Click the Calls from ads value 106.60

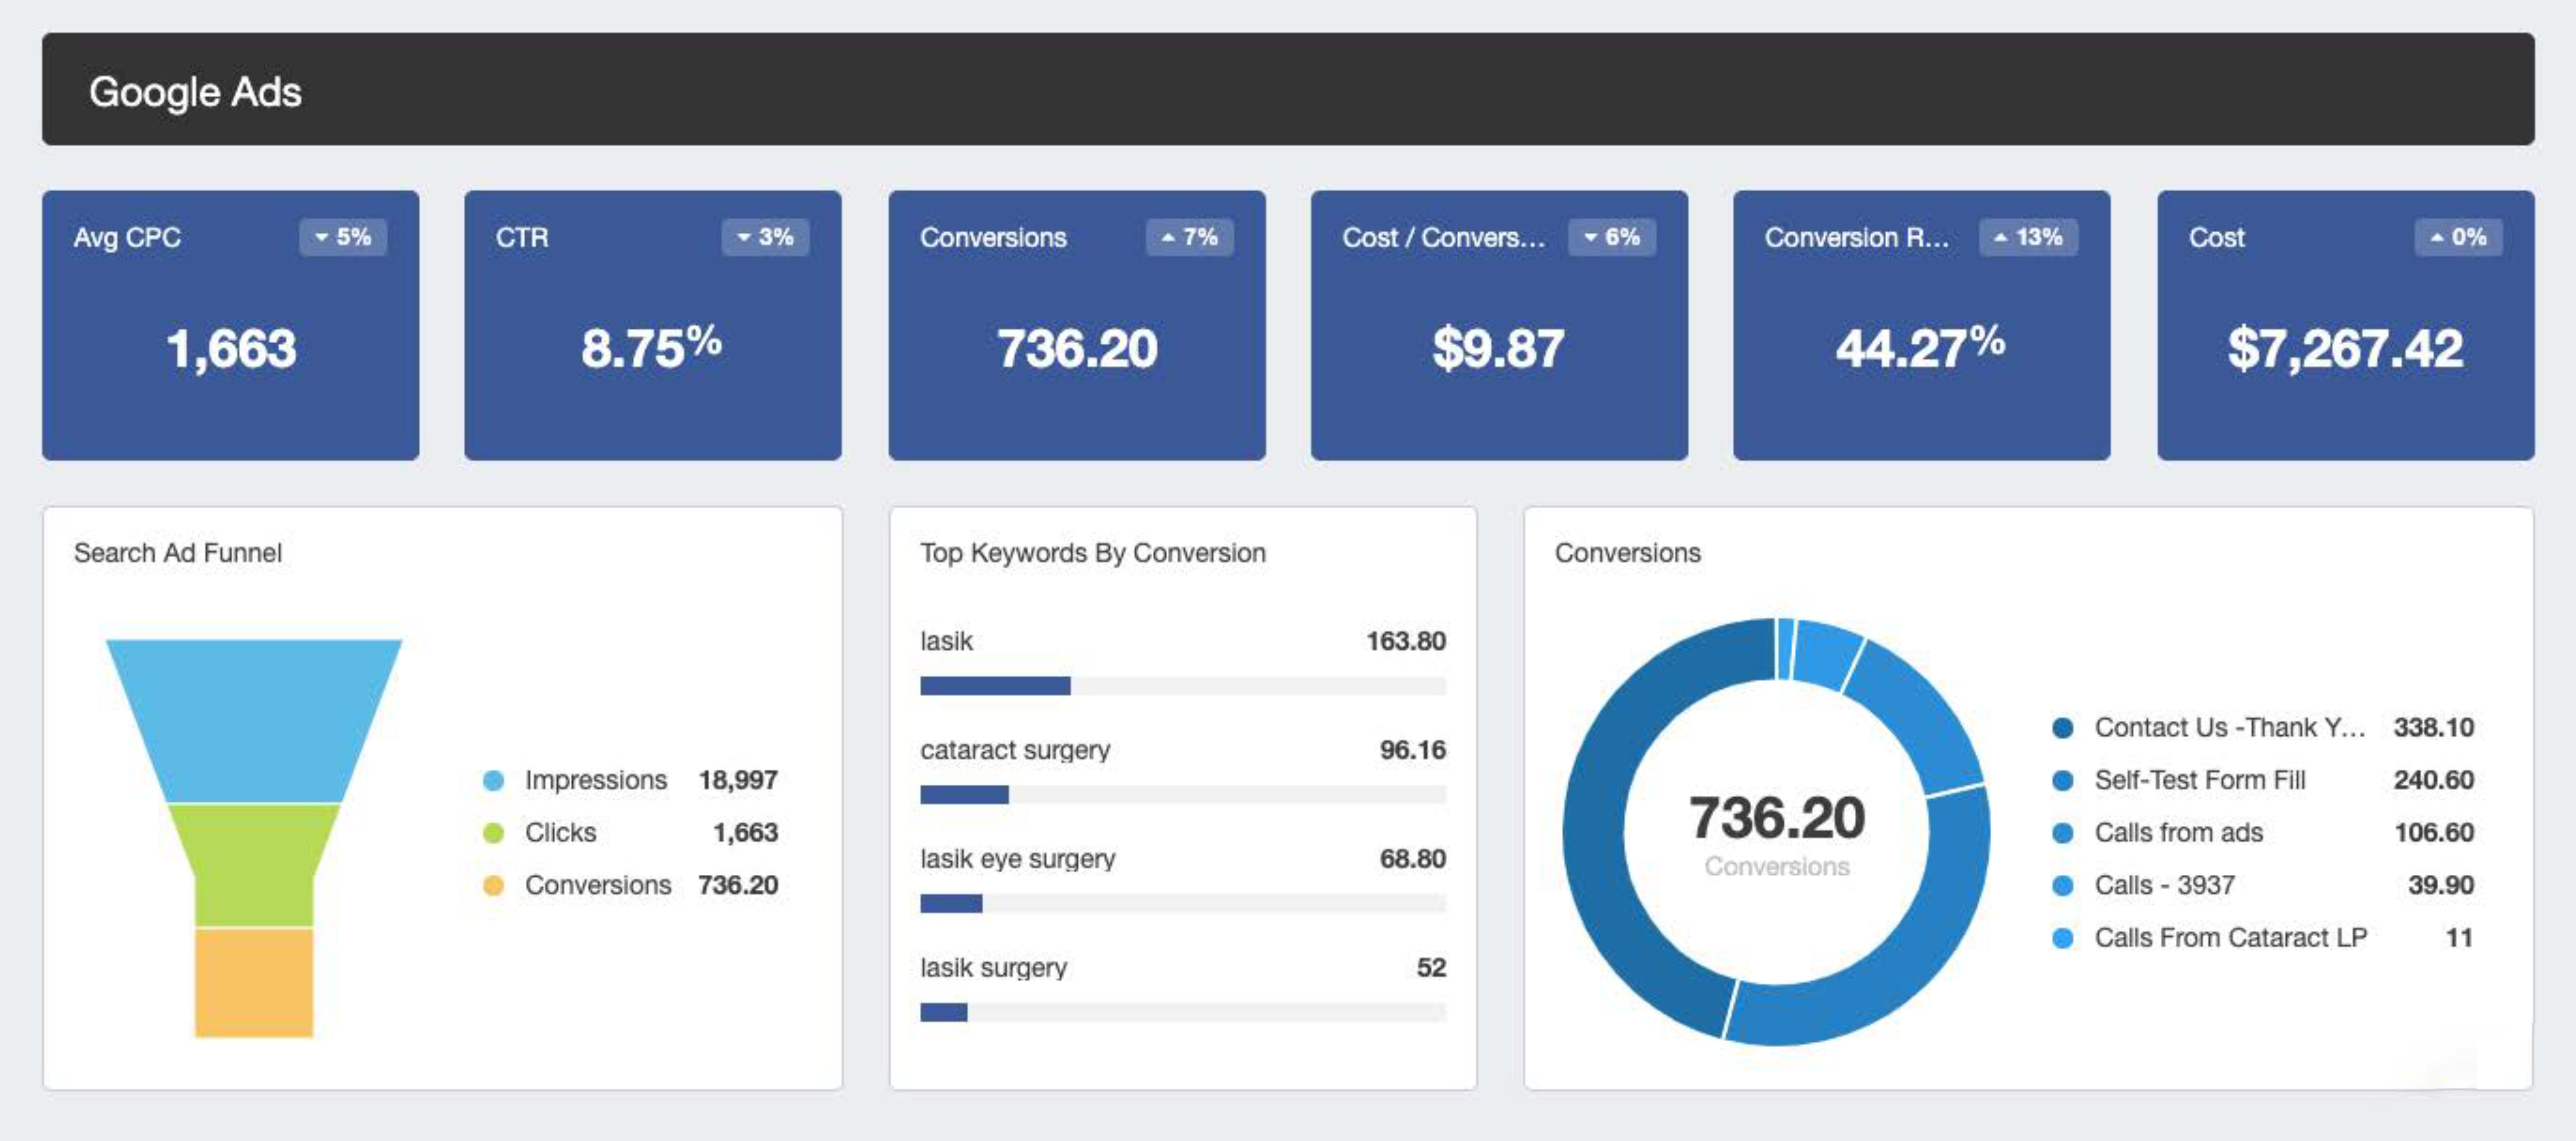2434,833
